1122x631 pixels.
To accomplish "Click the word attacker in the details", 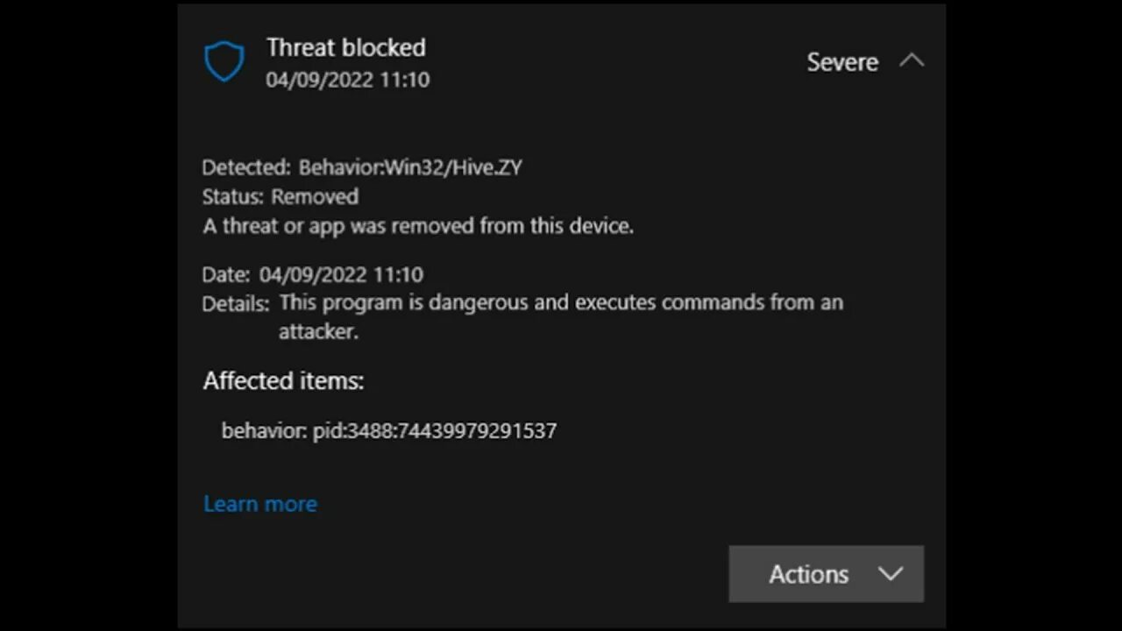I will point(317,332).
